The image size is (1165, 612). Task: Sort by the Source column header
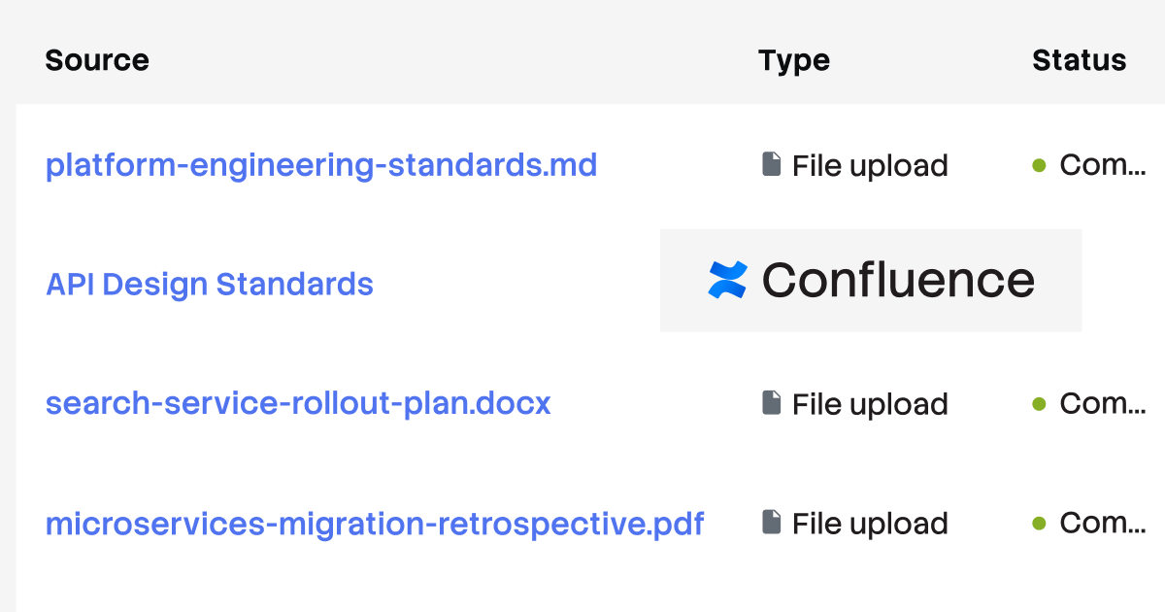click(97, 60)
